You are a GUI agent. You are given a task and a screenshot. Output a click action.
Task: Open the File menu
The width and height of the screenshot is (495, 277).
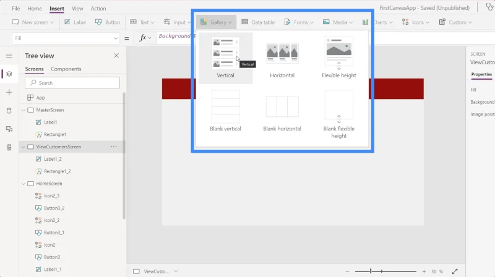pos(16,9)
